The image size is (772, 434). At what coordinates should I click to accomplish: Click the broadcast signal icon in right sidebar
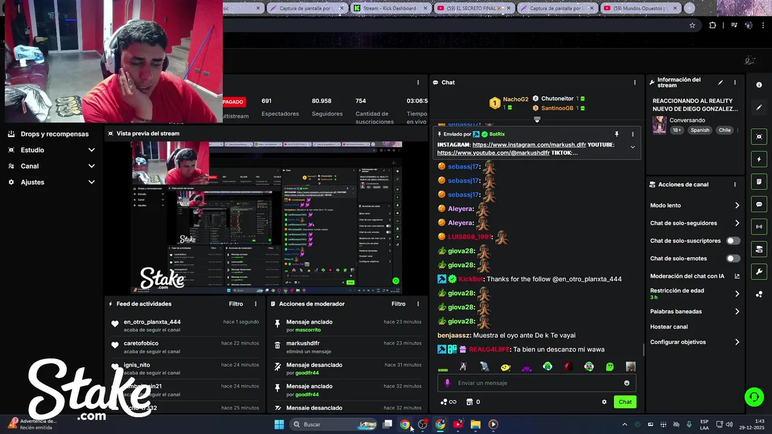(759, 227)
